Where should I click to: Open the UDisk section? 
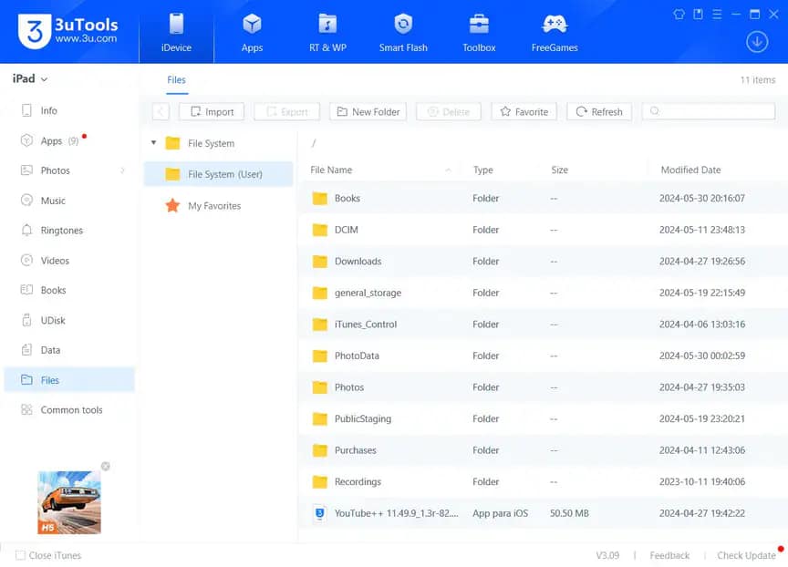[x=54, y=320]
